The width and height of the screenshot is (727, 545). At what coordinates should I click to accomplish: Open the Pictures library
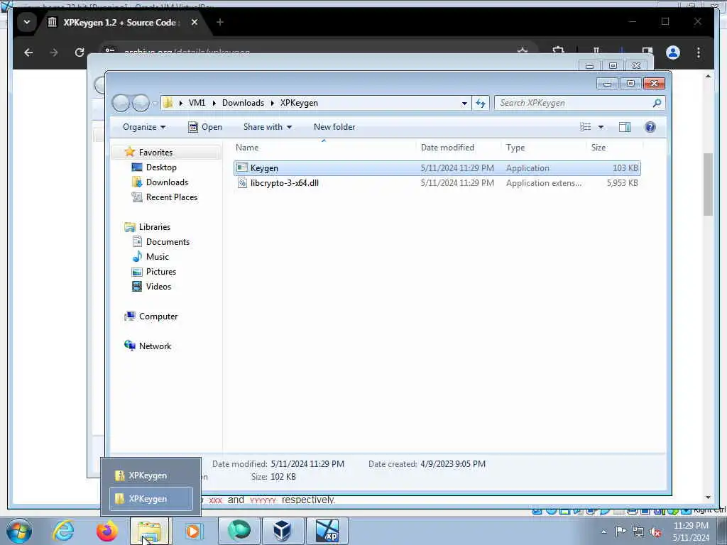[161, 272]
